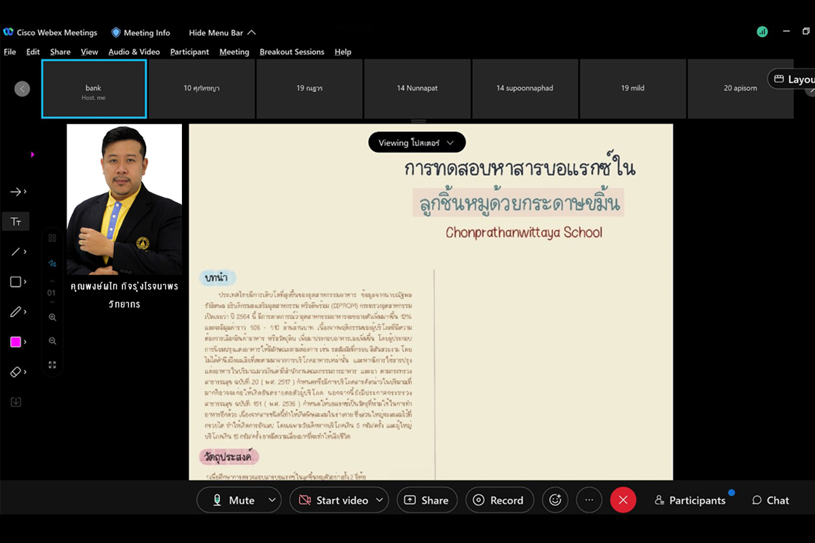Viewport: 815px width, 543px height.
Task: Click the Share button
Action: (x=427, y=500)
